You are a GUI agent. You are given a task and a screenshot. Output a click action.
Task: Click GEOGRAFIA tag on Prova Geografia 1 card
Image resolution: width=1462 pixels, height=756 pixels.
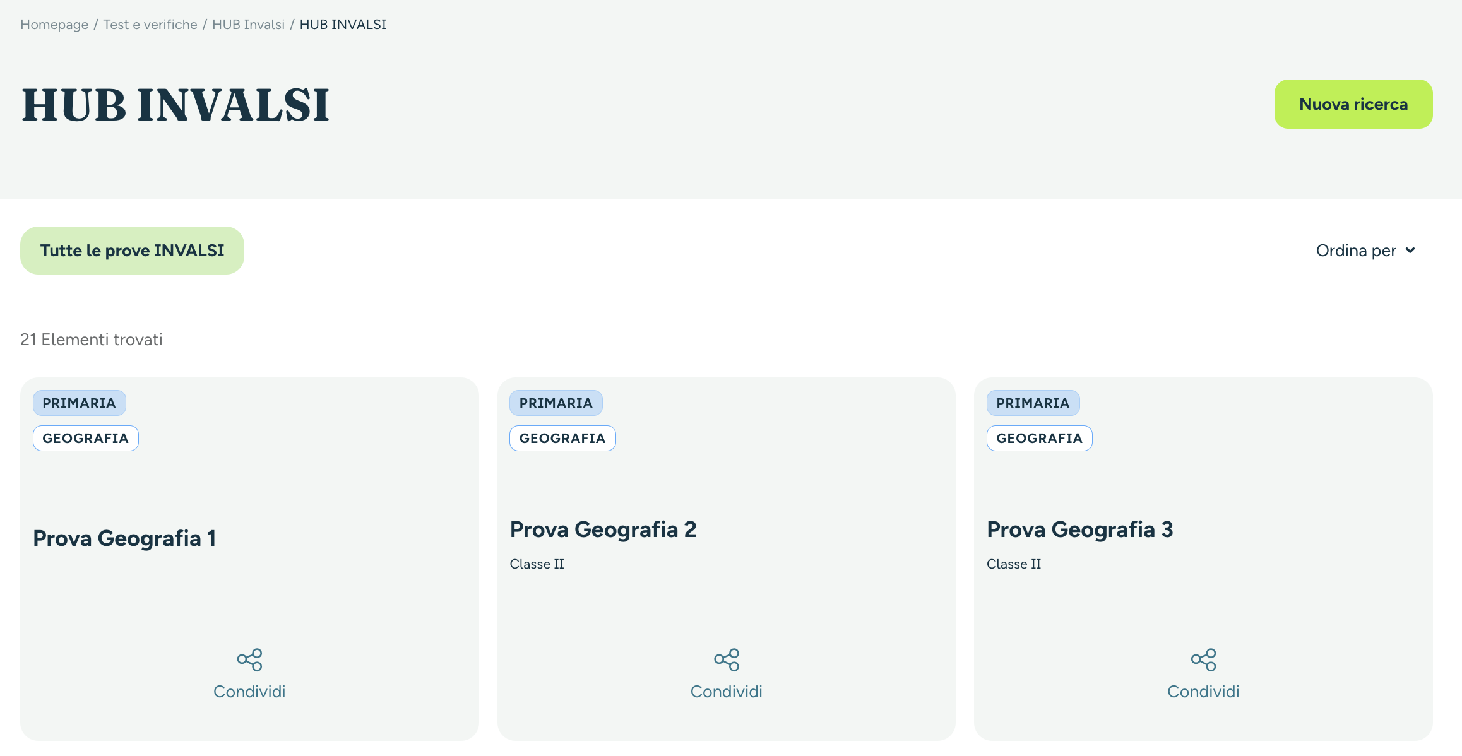coord(86,438)
